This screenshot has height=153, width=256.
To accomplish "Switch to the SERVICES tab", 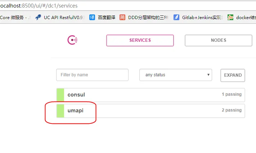I will [x=140, y=40].
